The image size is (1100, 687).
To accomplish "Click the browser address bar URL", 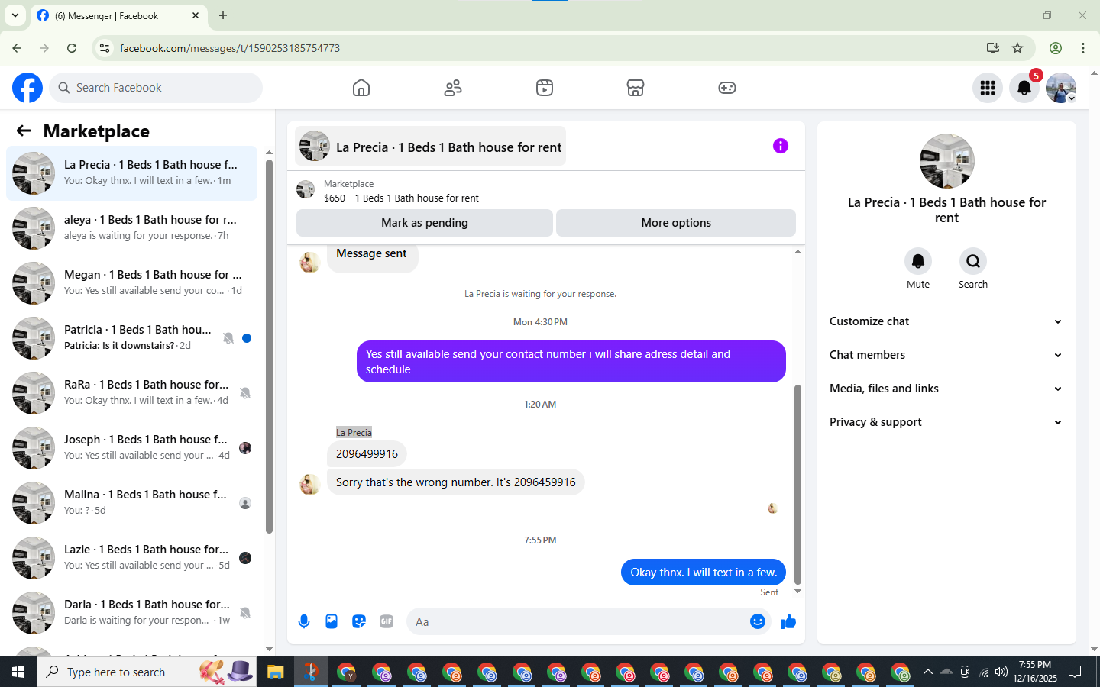I will 230,48.
